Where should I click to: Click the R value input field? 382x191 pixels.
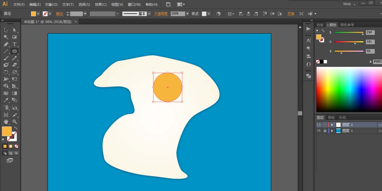click(370, 33)
